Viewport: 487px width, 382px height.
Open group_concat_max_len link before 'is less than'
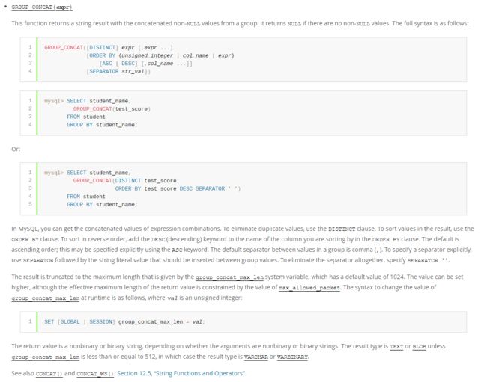(x=46, y=357)
